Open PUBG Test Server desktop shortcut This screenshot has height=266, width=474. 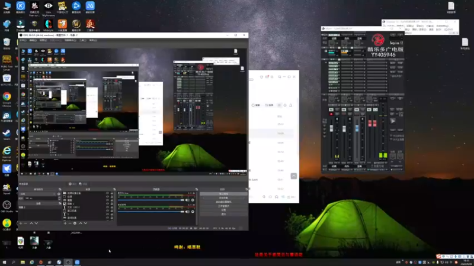pos(7,63)
